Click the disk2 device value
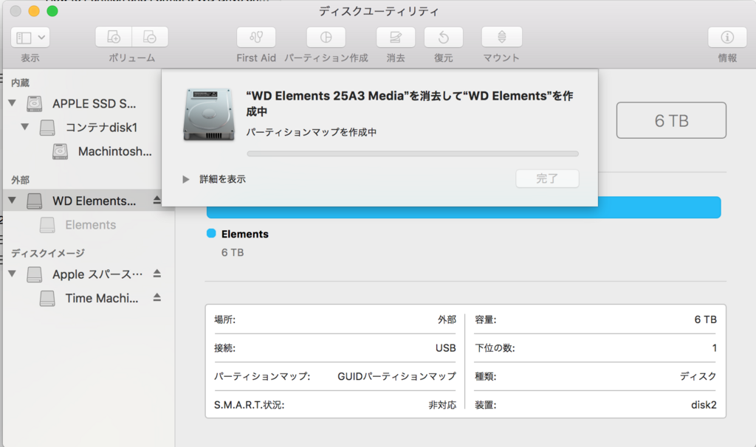756x447 pixels. pos(704,405)
